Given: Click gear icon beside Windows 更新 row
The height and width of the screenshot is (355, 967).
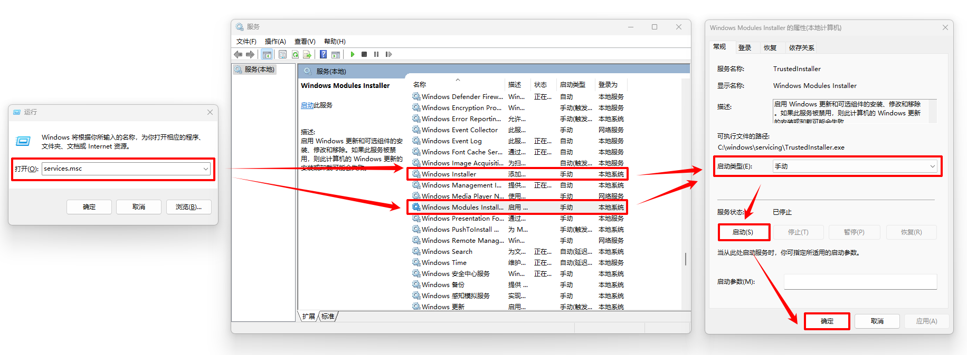Looking at the screenshot, I should 416,306.
